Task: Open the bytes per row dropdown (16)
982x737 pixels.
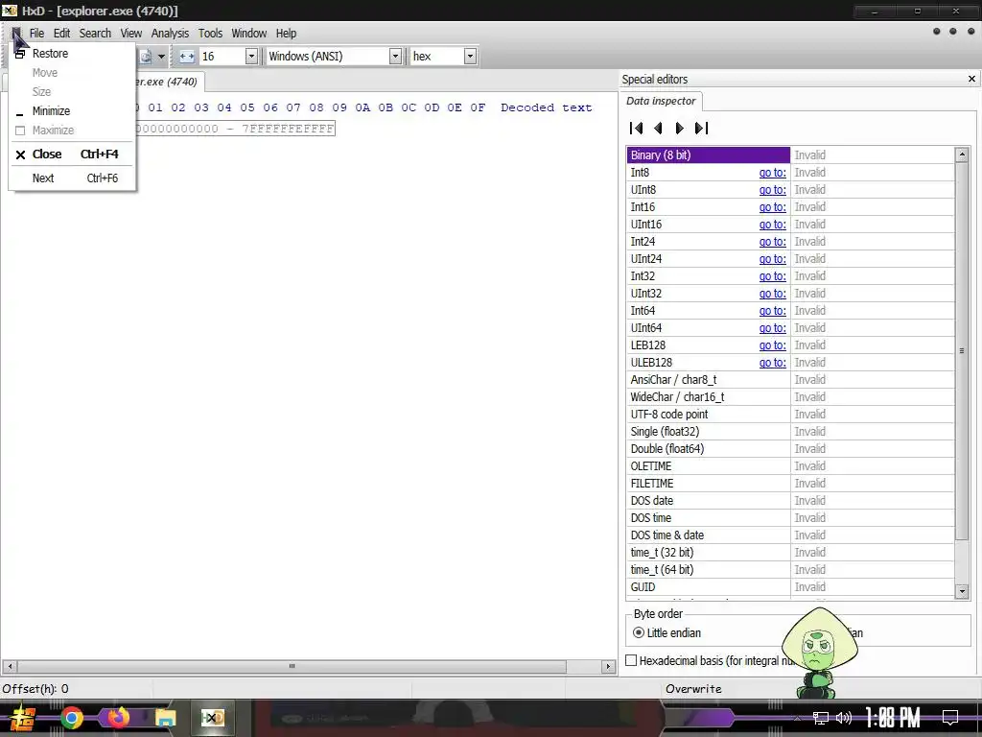Action: pos(251,57)
